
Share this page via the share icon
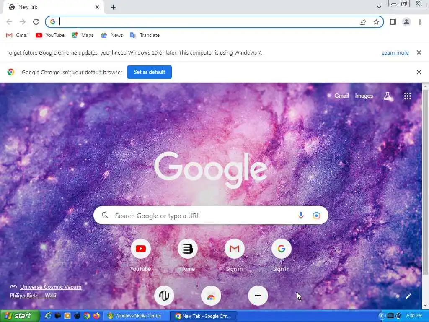363,22
